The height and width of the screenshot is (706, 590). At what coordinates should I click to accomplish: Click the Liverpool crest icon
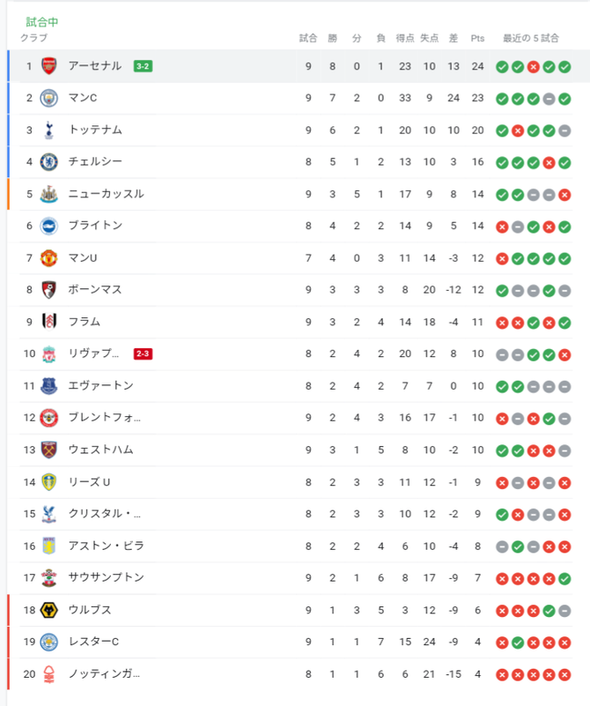tap(49, 353)
